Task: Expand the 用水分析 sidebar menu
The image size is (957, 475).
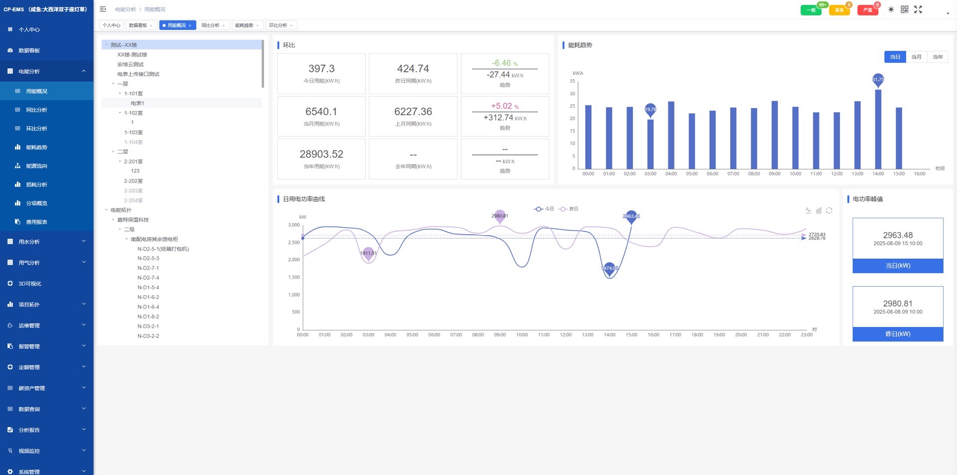Action: point(46,242)
